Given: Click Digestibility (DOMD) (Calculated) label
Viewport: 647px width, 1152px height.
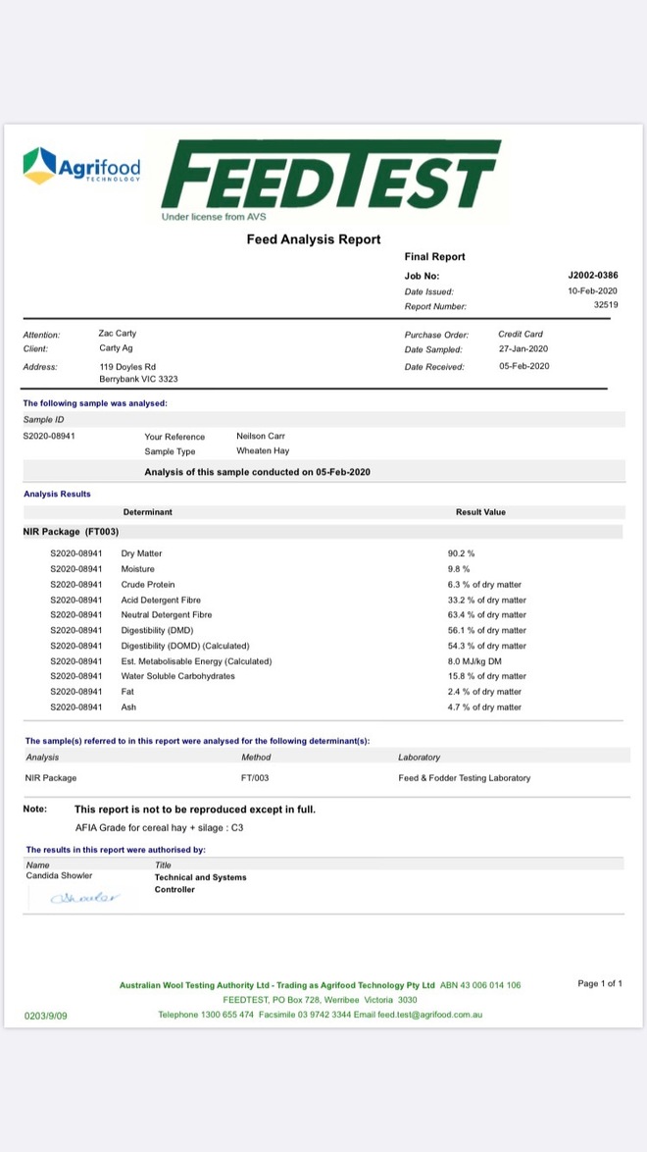Looking at the screenshot, I should (x=185, y=646).
